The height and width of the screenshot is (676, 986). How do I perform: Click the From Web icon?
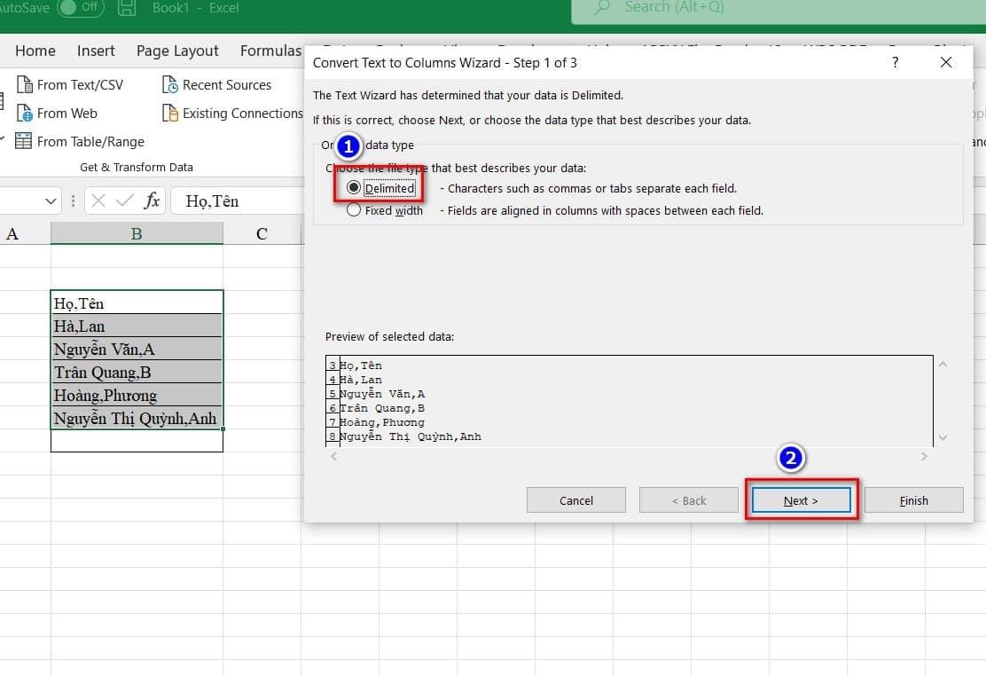click(24, 114)
